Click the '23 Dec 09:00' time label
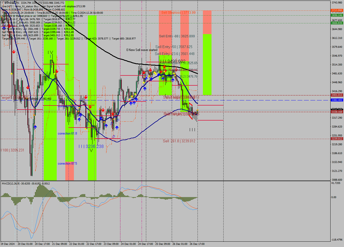 coord(111,244)
